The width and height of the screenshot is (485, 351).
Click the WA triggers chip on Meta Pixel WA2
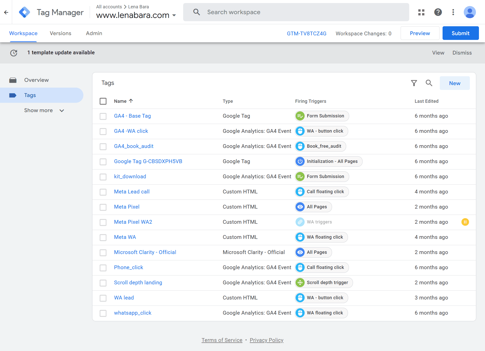(314, 222)
